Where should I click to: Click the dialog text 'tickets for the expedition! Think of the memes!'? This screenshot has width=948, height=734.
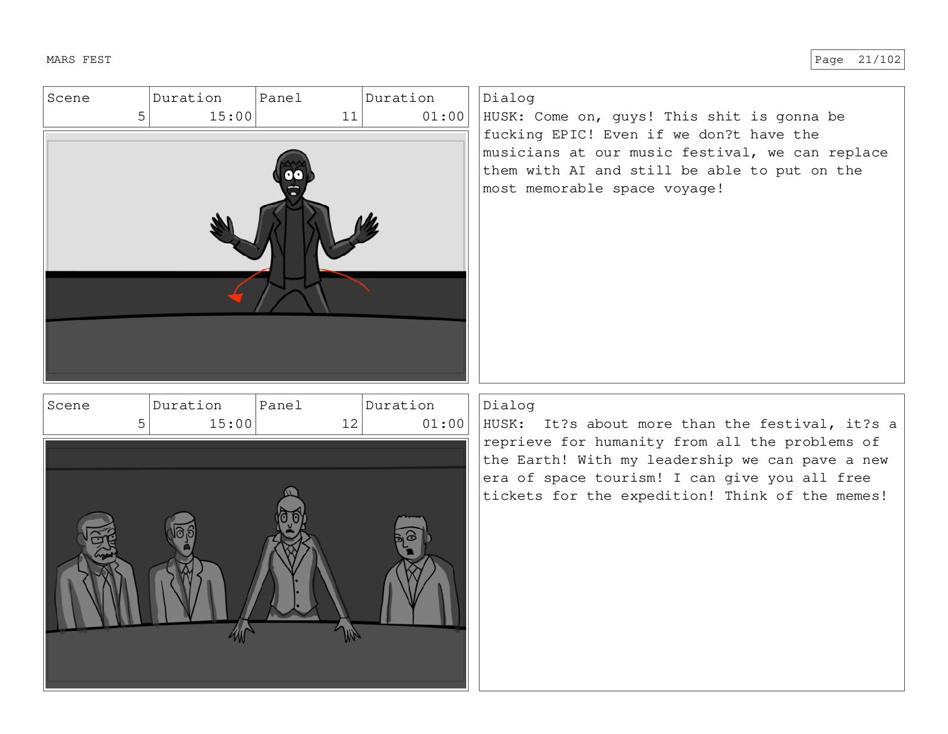coord(685,496)
